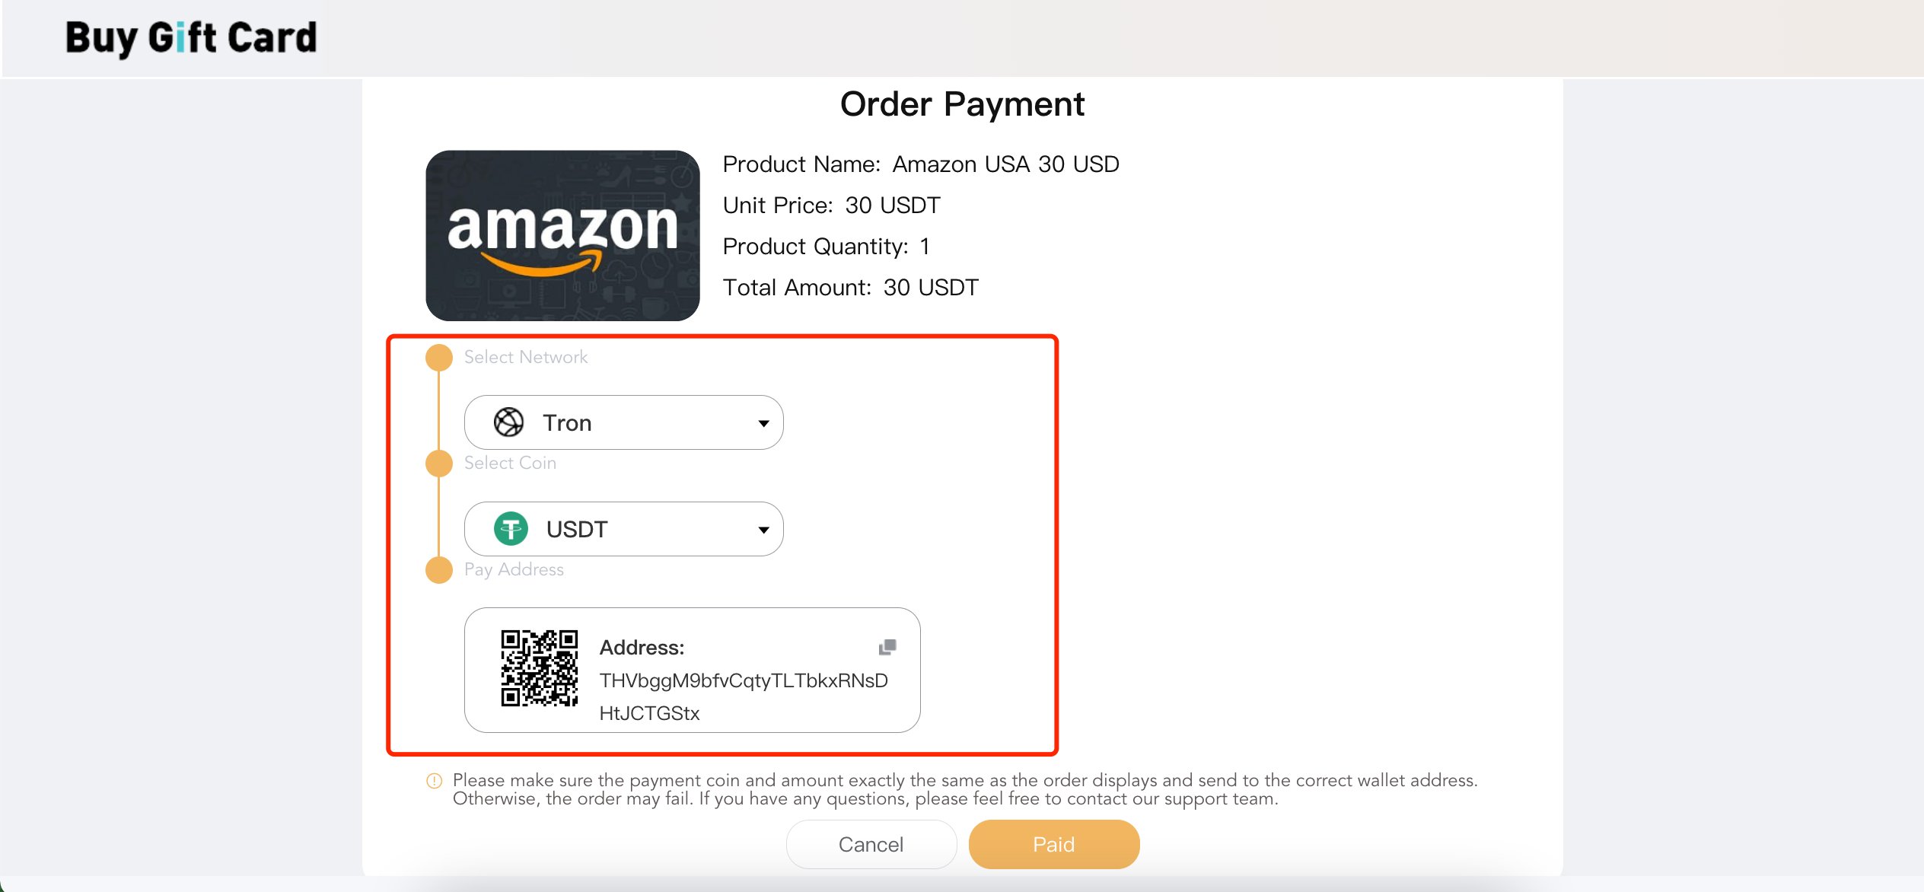Click the orange warning info icon

coord(434,781)
